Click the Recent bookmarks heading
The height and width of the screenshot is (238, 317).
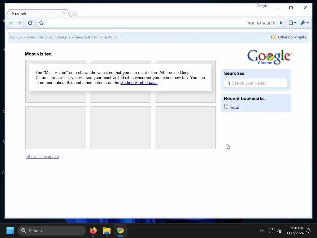(x=244, y=99)
